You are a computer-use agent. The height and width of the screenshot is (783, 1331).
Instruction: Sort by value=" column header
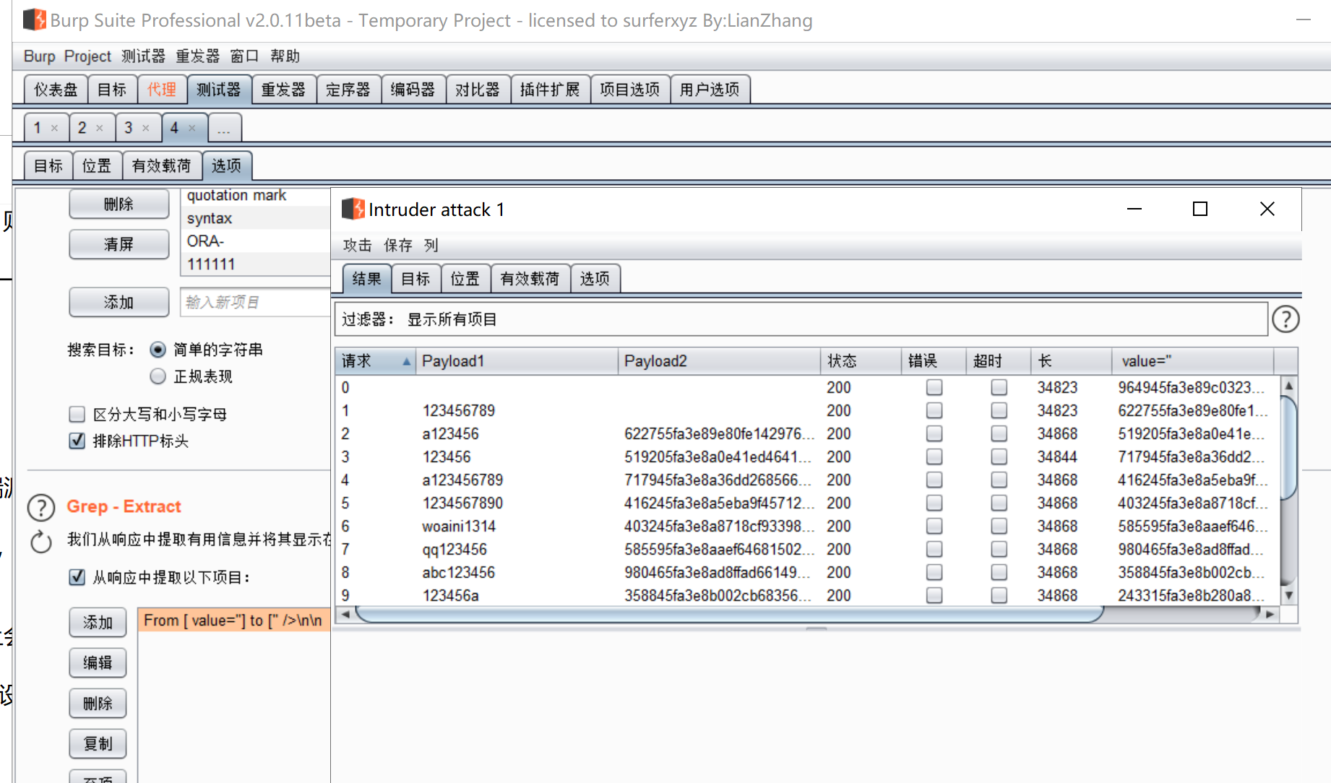point(1193,361)
